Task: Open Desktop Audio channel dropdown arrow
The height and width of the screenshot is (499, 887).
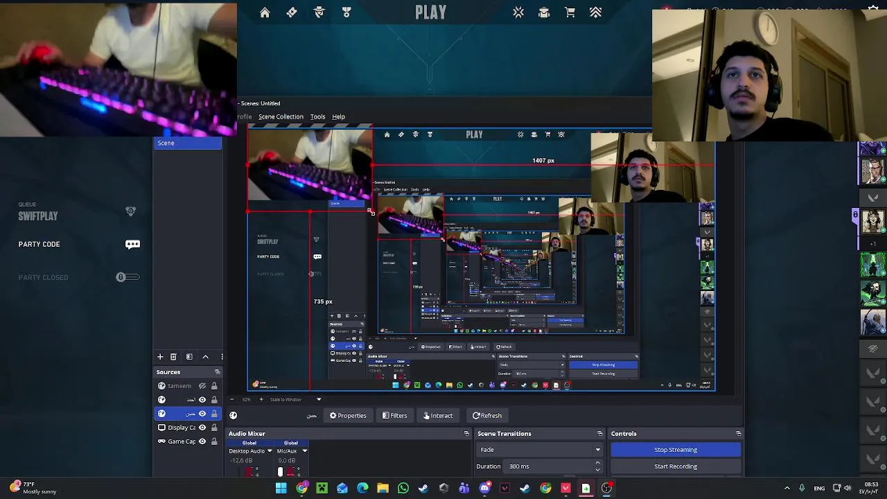Action: point(270,451)
